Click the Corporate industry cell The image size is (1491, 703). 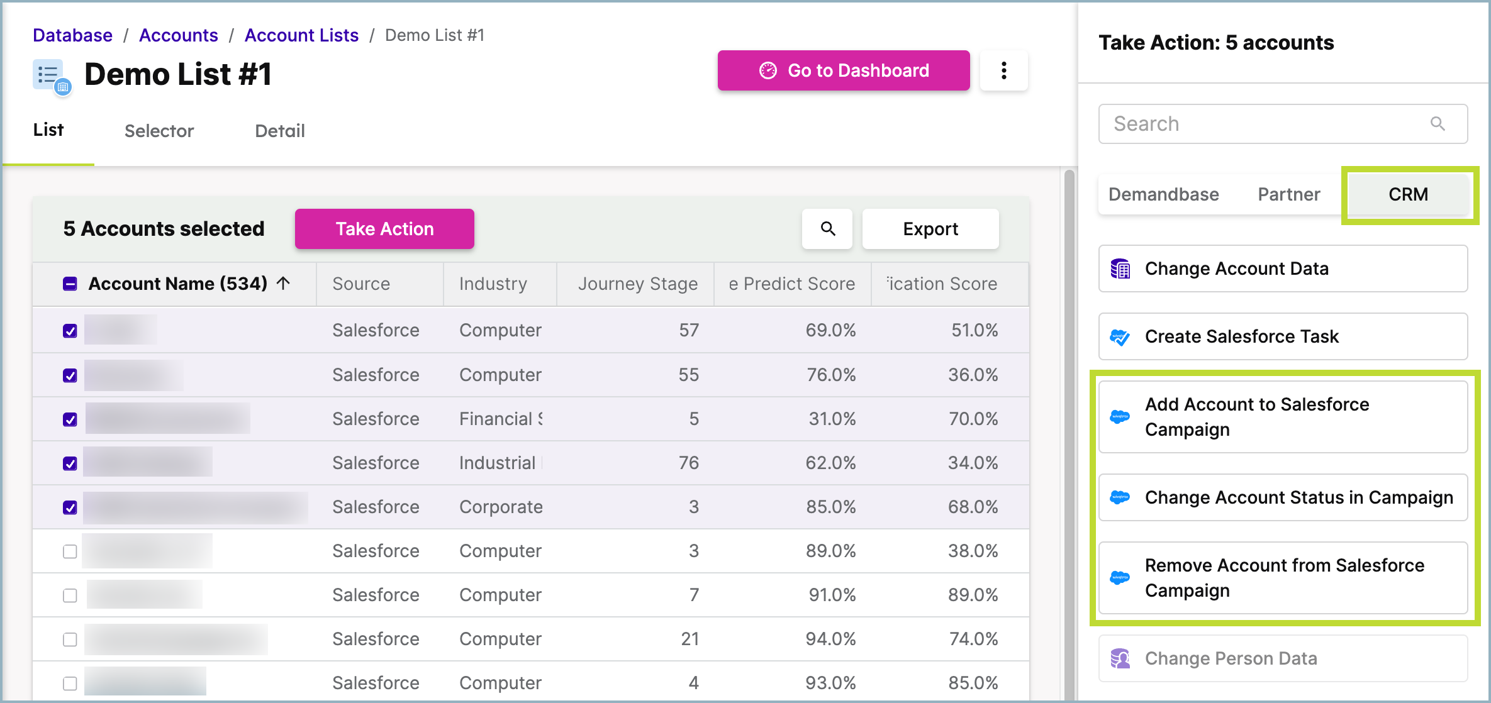pos(501,507)
